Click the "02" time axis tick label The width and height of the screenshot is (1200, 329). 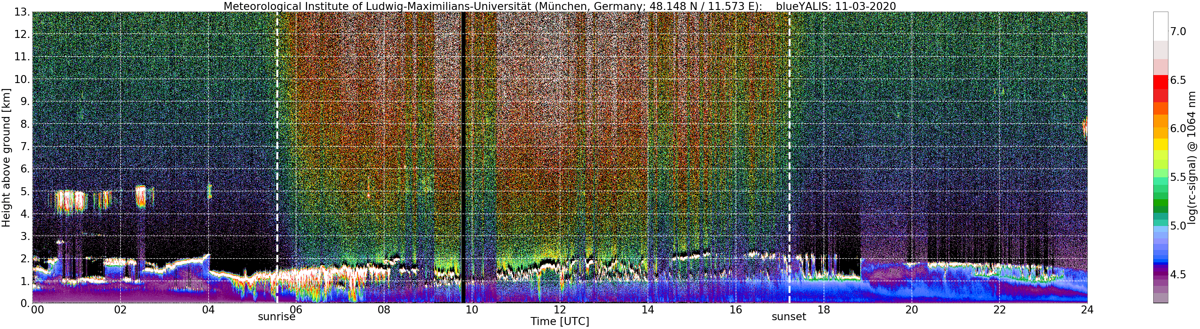tap(120, 309)
